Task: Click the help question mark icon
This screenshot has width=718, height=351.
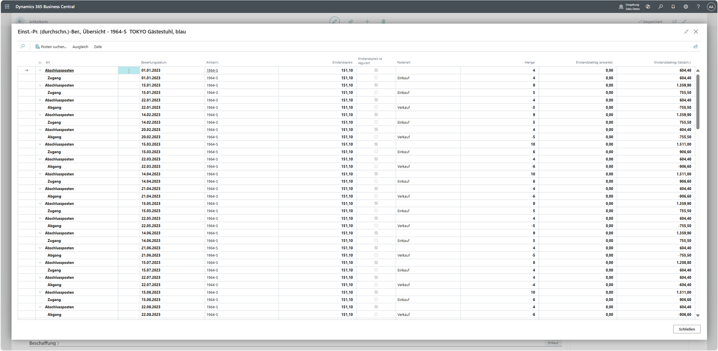Action: tap(698, 6)
